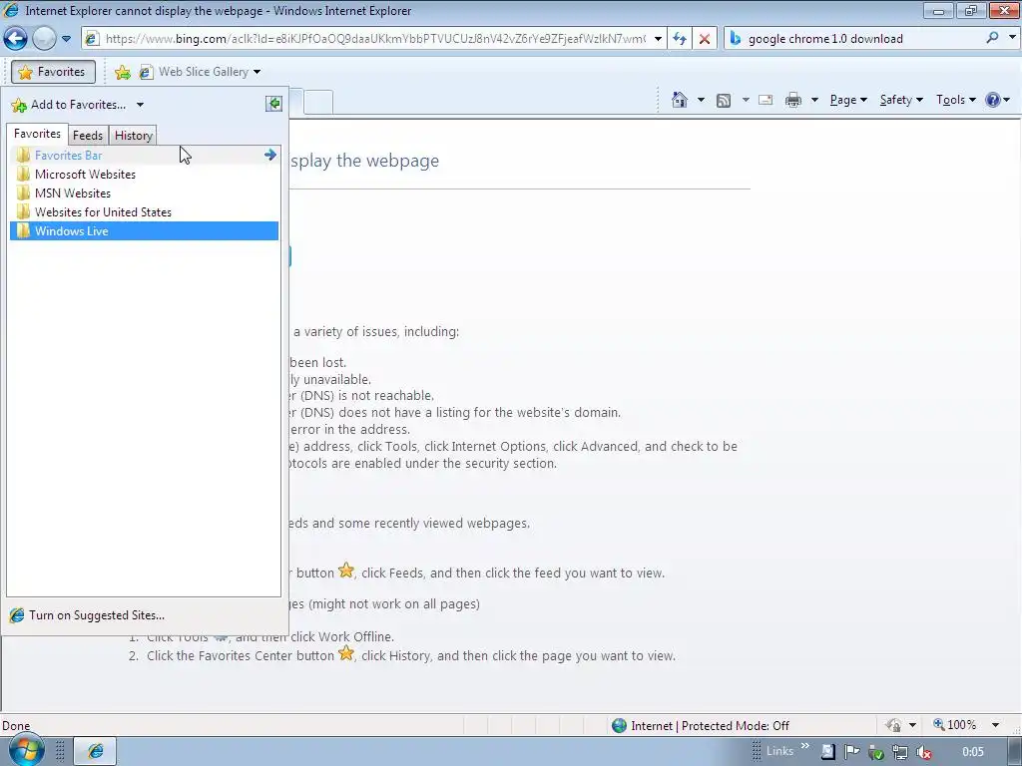Click the blue arrow beside Favorites Bar

pos(269,155)
